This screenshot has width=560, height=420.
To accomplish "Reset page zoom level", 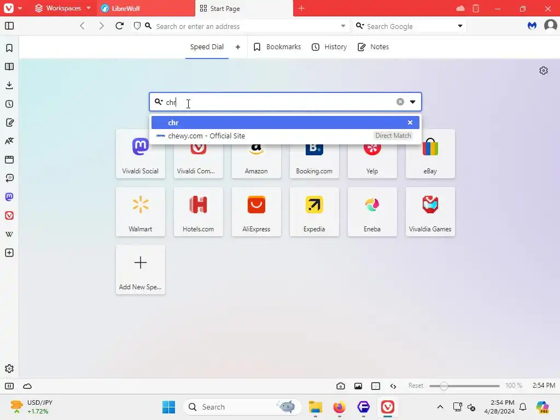I will click(416, 386).
